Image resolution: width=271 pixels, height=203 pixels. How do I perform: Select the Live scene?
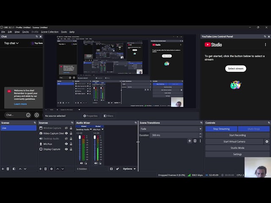pyautogui.click(x=18, y=128)
